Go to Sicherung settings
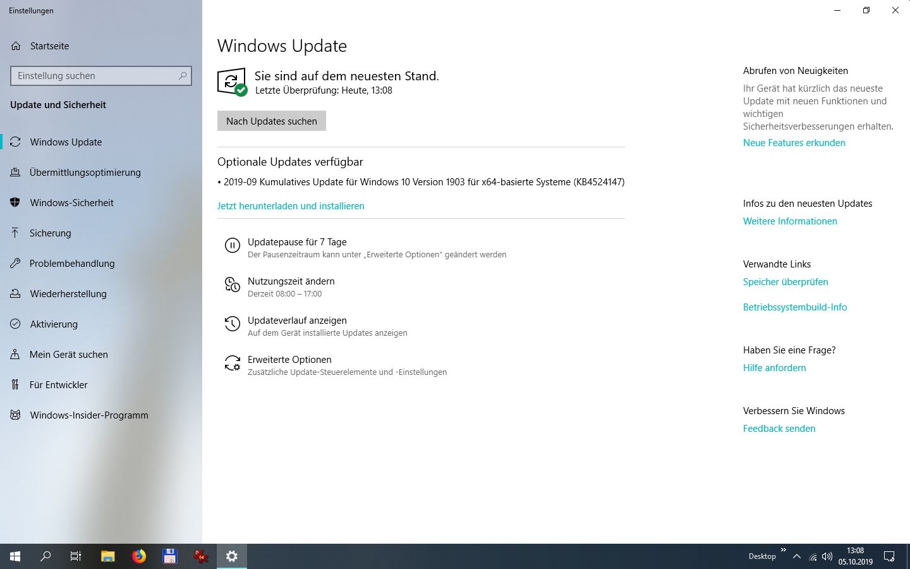The height and width of the screenshot is (569, 910). click(101, 233)
